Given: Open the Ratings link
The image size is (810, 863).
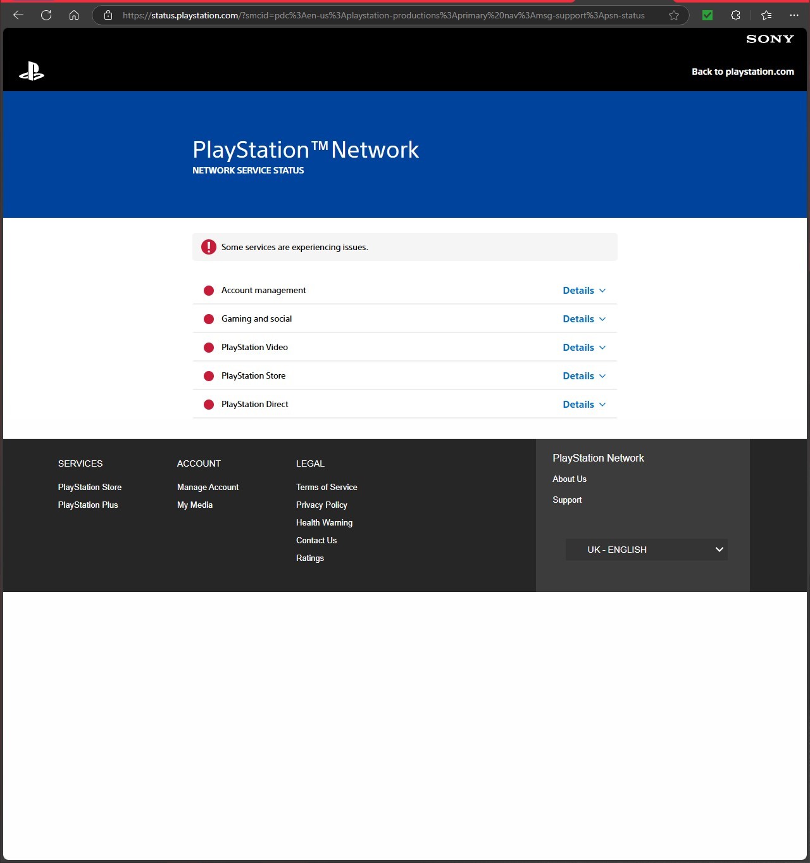Looking at the screenshot, I should 310,558.
